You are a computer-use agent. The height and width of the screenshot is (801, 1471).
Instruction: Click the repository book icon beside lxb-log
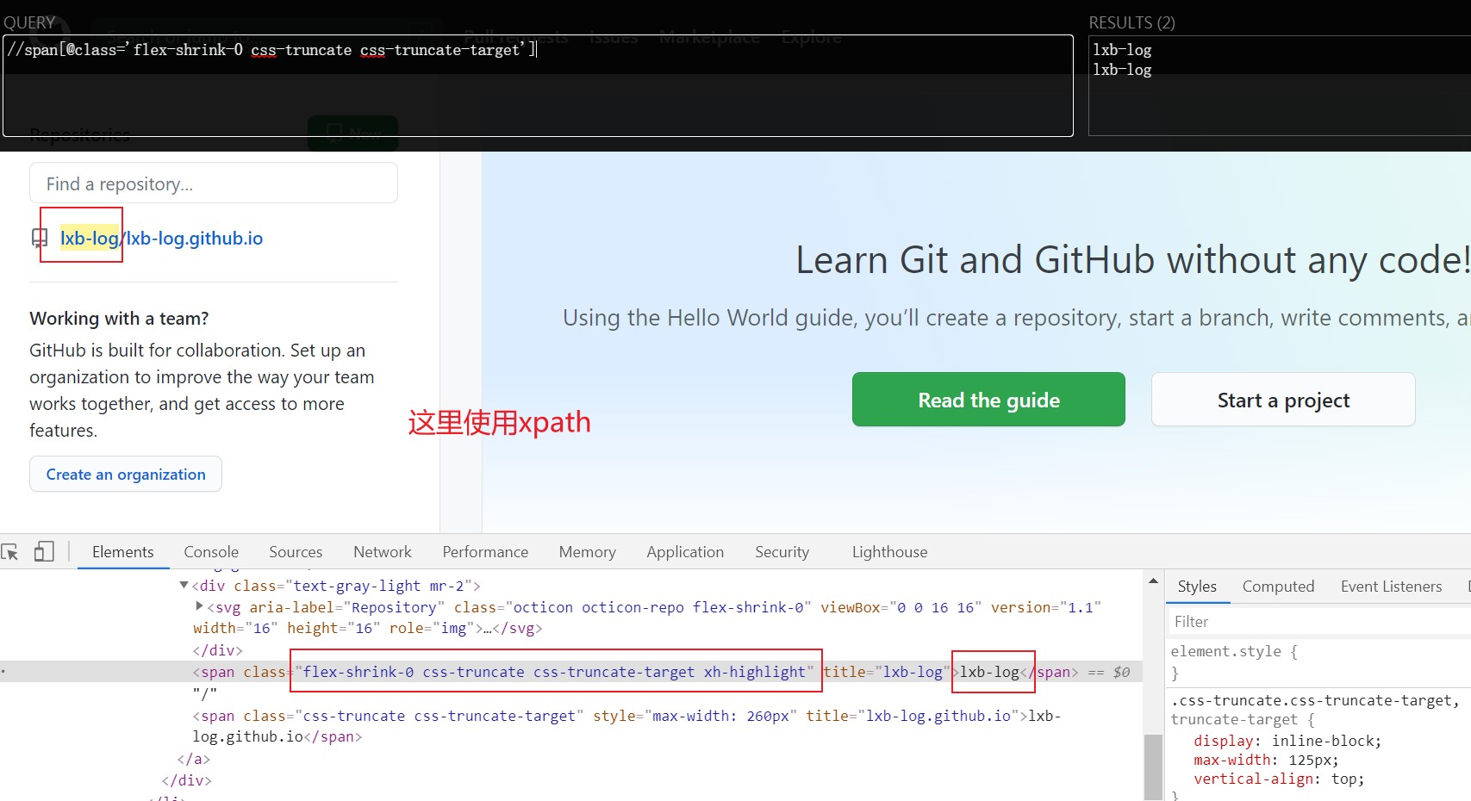40,239
